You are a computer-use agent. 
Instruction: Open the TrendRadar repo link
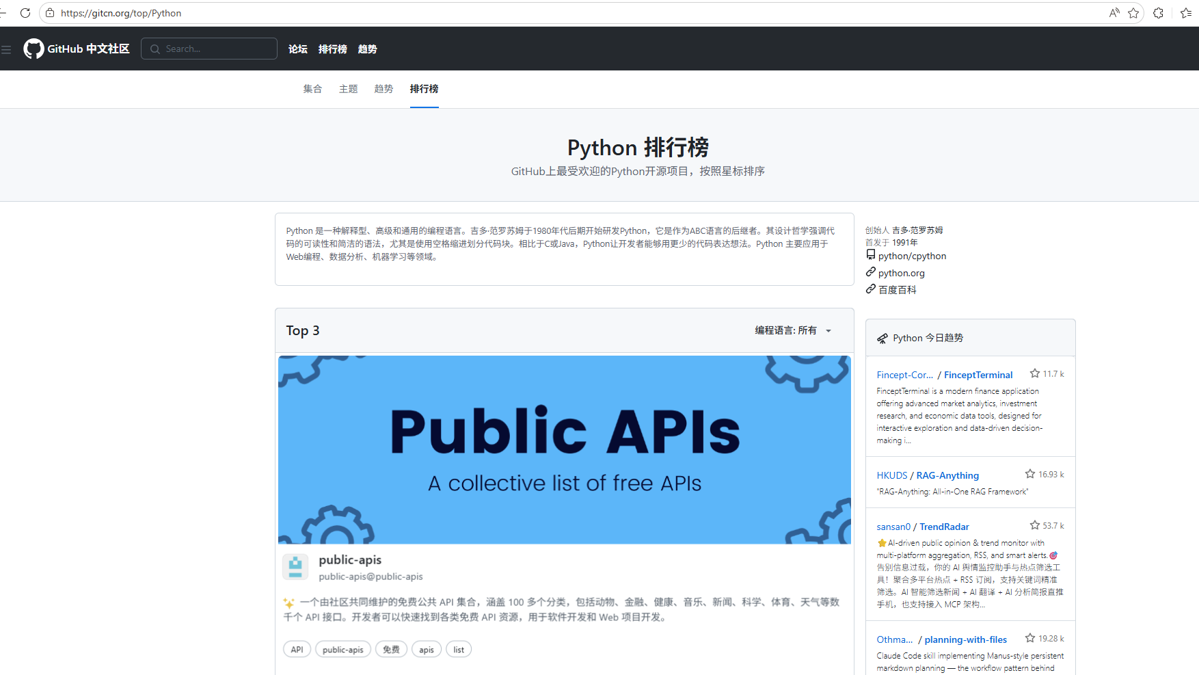click(944, 527)
